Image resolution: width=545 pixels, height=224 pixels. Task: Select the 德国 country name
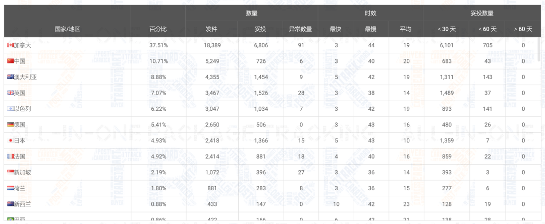tap(20, 124)
